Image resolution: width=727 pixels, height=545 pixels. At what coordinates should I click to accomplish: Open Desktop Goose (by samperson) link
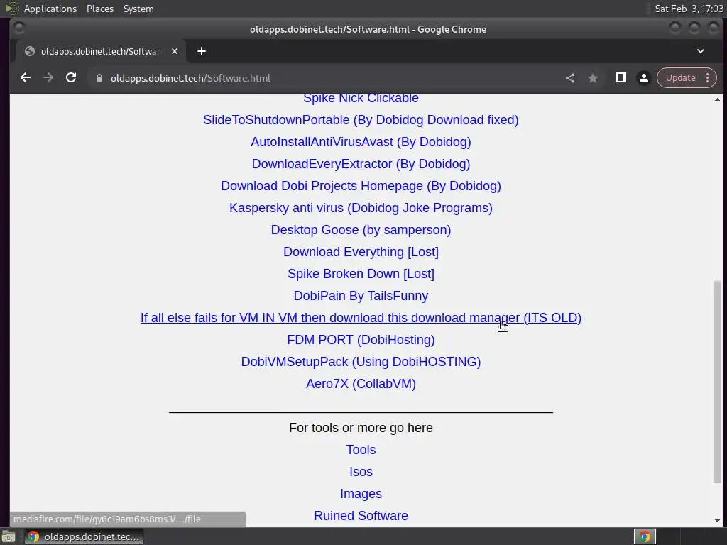(361, 230)
